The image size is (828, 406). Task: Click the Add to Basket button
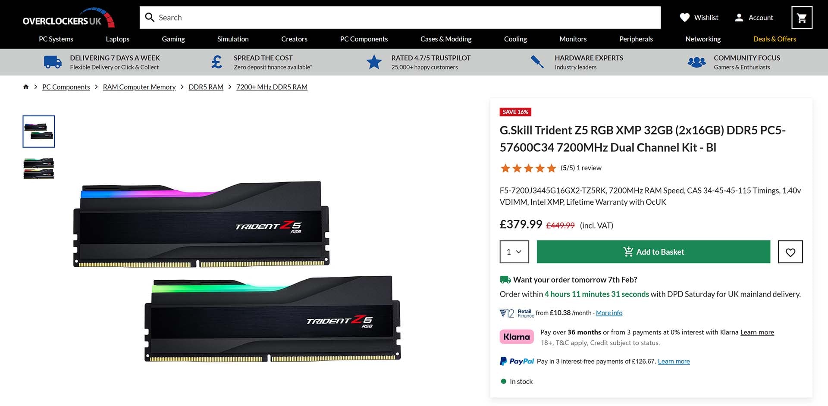click(653, 252)
